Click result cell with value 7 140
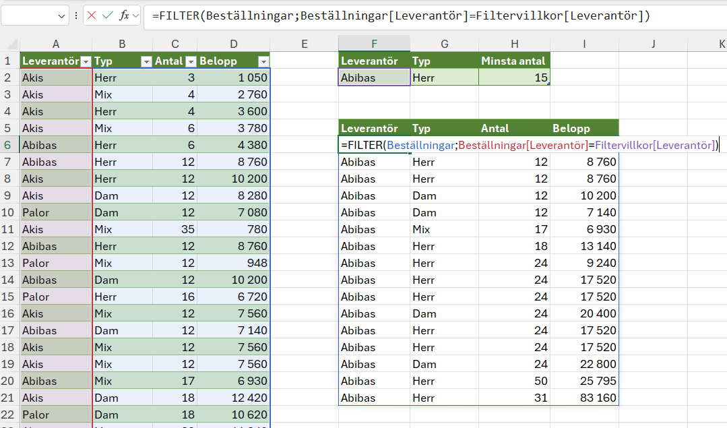This screenshot has height=428, width=727. click(x=584, y=212)
